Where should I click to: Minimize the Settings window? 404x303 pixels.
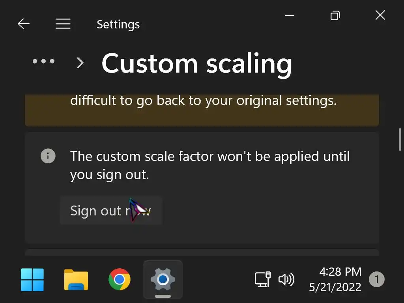point(290,16)
